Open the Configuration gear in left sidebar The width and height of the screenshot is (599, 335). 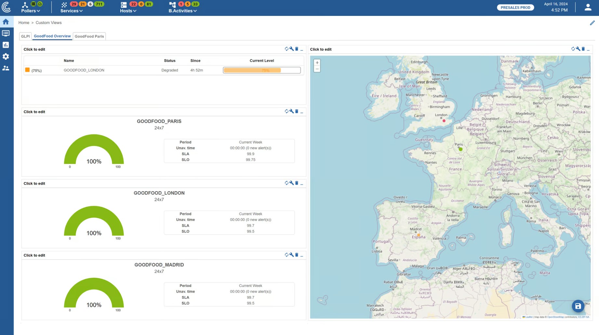tap(6, 56)
